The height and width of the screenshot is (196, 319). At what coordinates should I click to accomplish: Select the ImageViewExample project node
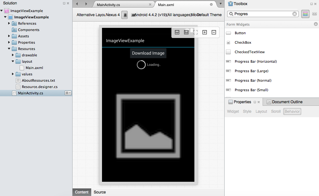pyautogui.click(x=31, y=17)
